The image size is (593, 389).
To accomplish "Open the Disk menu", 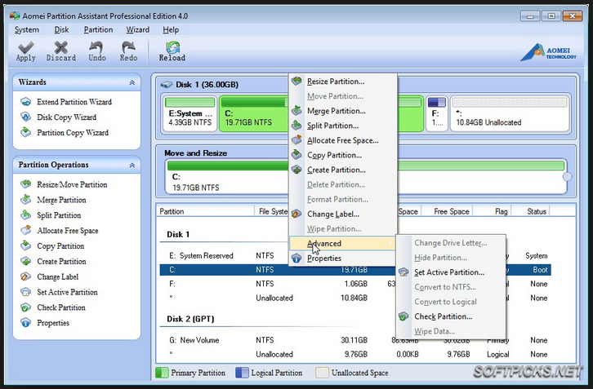I will pos(61,29).
